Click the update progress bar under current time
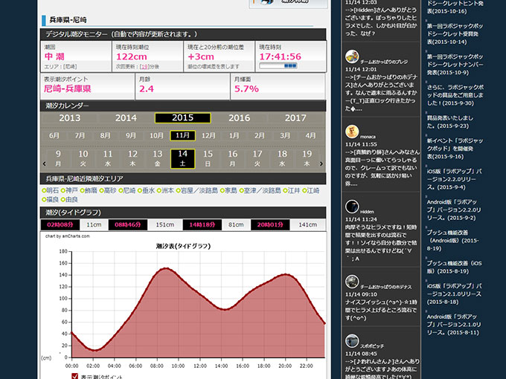Image resolution: width=506 pixels, height=379 pixels. tap(276, 66)
